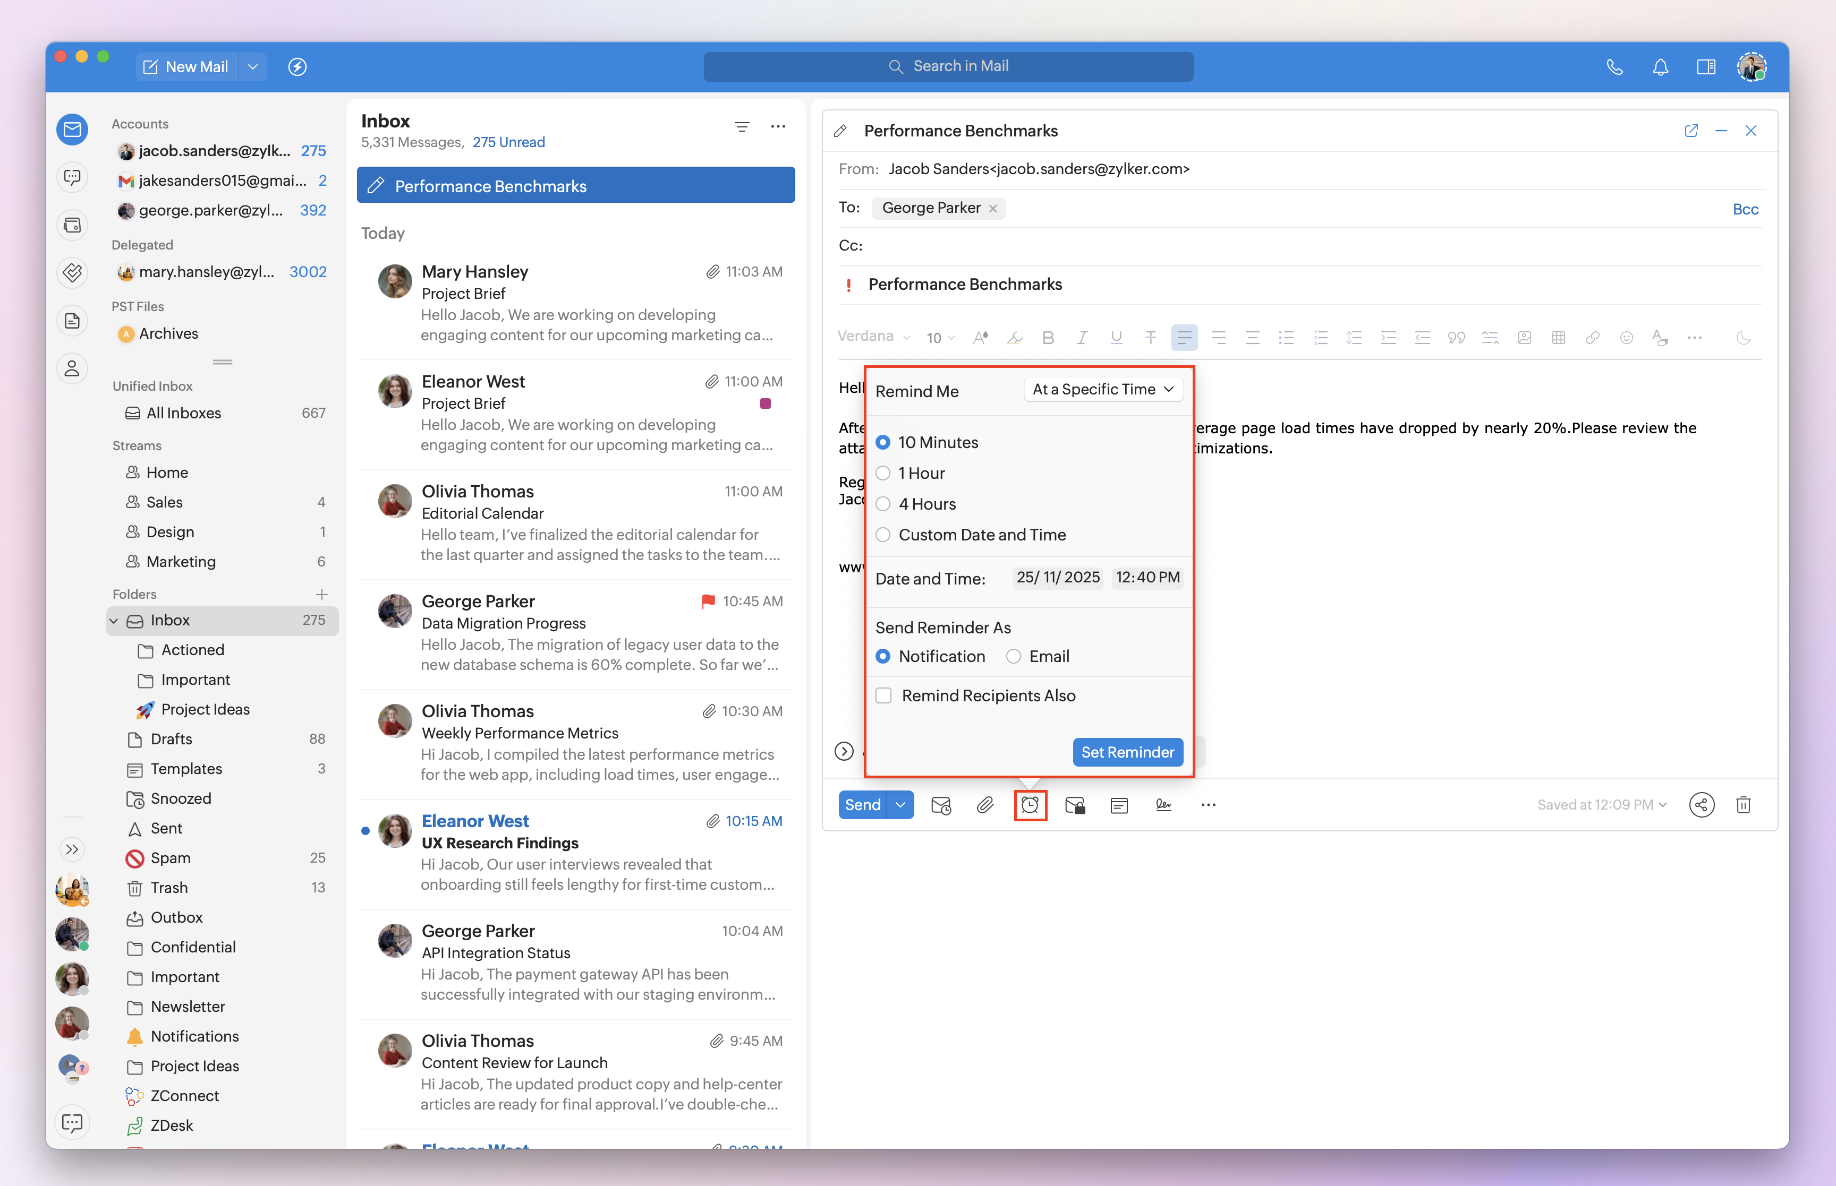This screenshot has width=1836, height=1186.
Task: Insert a table using toolbar icon
Action: pyautogui.click(x=1558, y=337)
